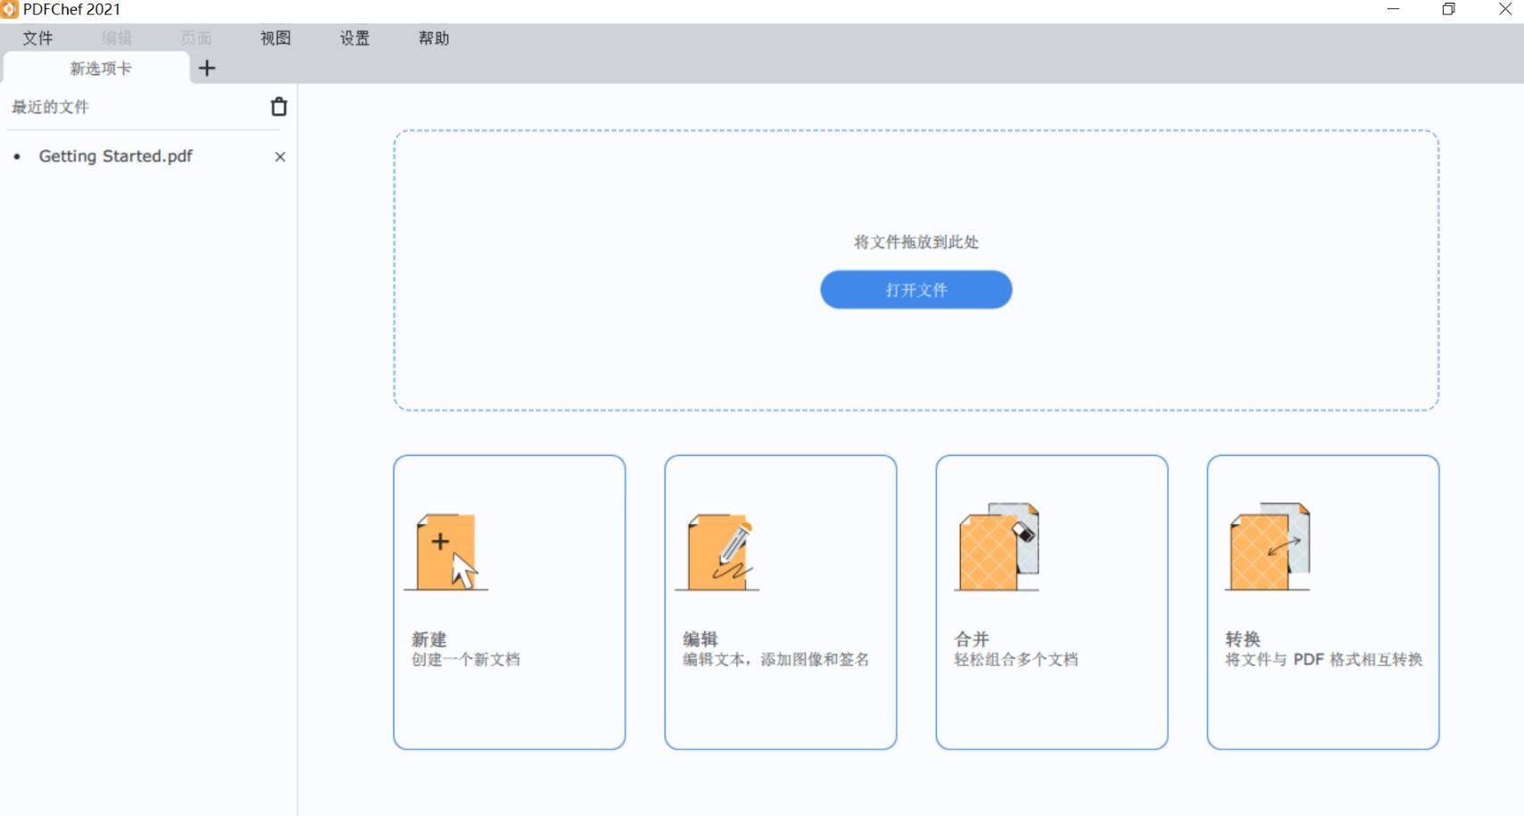Screen dimensions: 1524x816
Task: Click the 将文件拖放到此处 drop zone text
Action: [x=916, y=242]
